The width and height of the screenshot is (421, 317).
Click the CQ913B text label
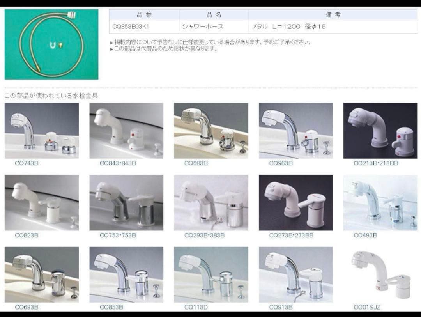[281, 307]
